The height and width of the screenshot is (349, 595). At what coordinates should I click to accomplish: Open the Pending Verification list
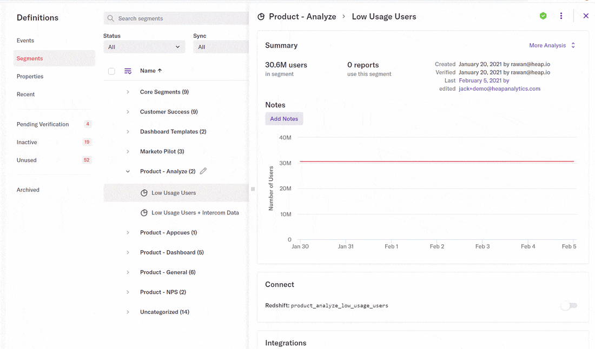coord(43,124)
